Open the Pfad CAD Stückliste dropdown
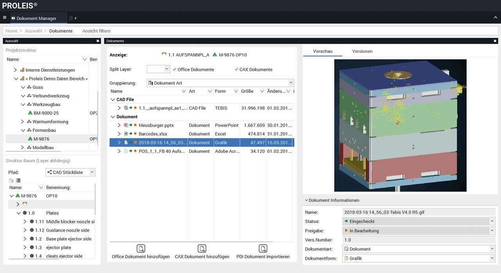This screenshot has height=273, width=501. [x=92, y=172]
